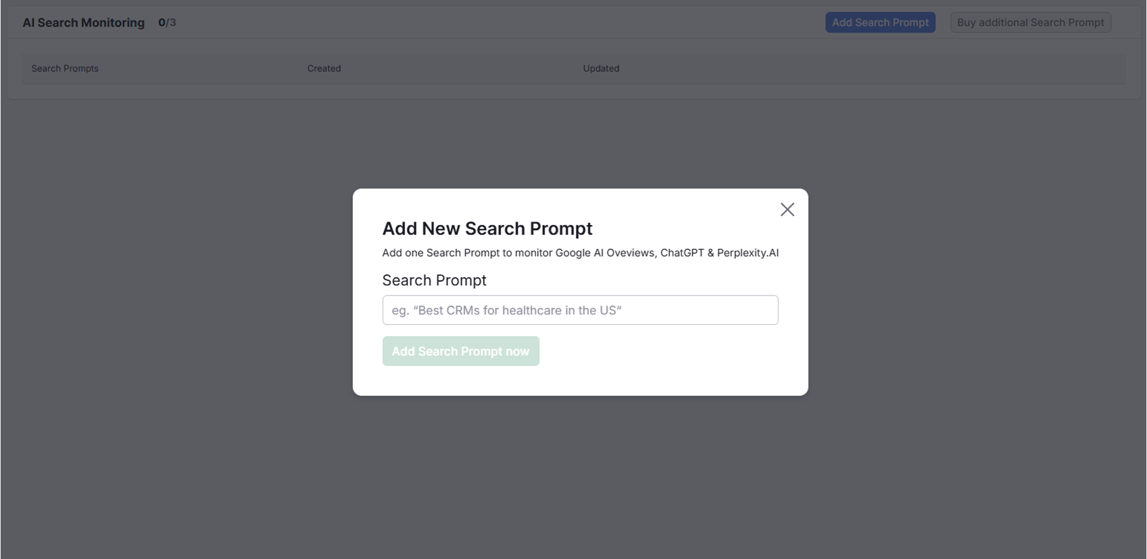
Task: Click the Updated column header
Action: 601,68
